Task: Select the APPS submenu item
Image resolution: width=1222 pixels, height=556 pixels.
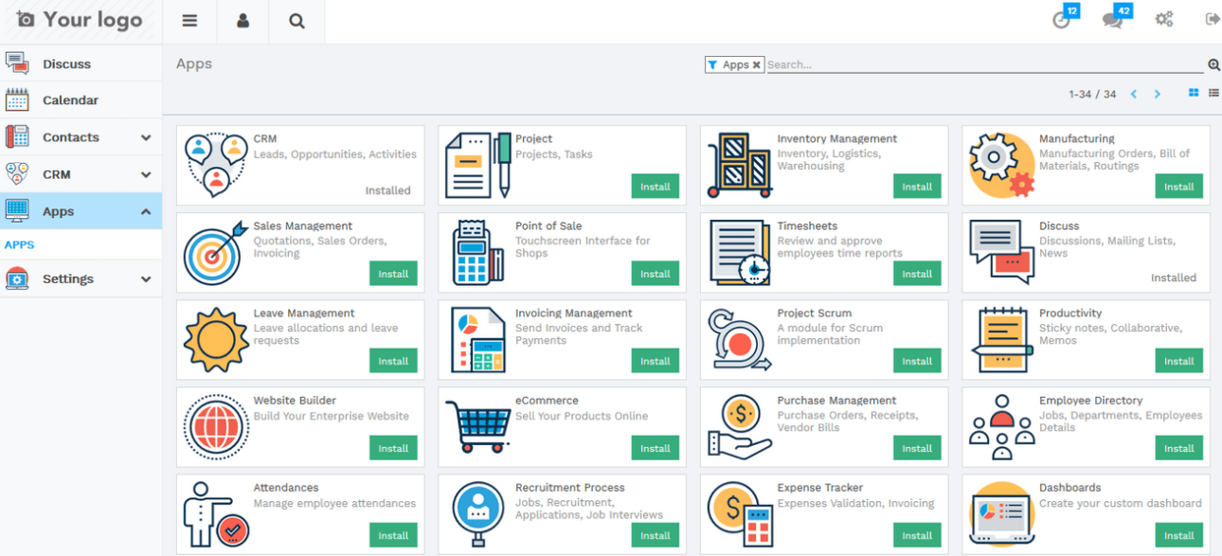Action: pyautogui.click(x=19, y=244)
